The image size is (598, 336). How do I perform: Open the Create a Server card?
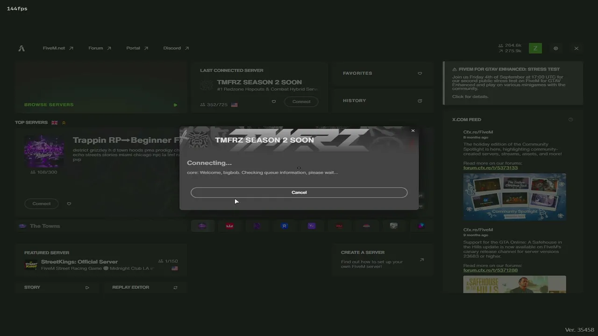coord(382,259)
